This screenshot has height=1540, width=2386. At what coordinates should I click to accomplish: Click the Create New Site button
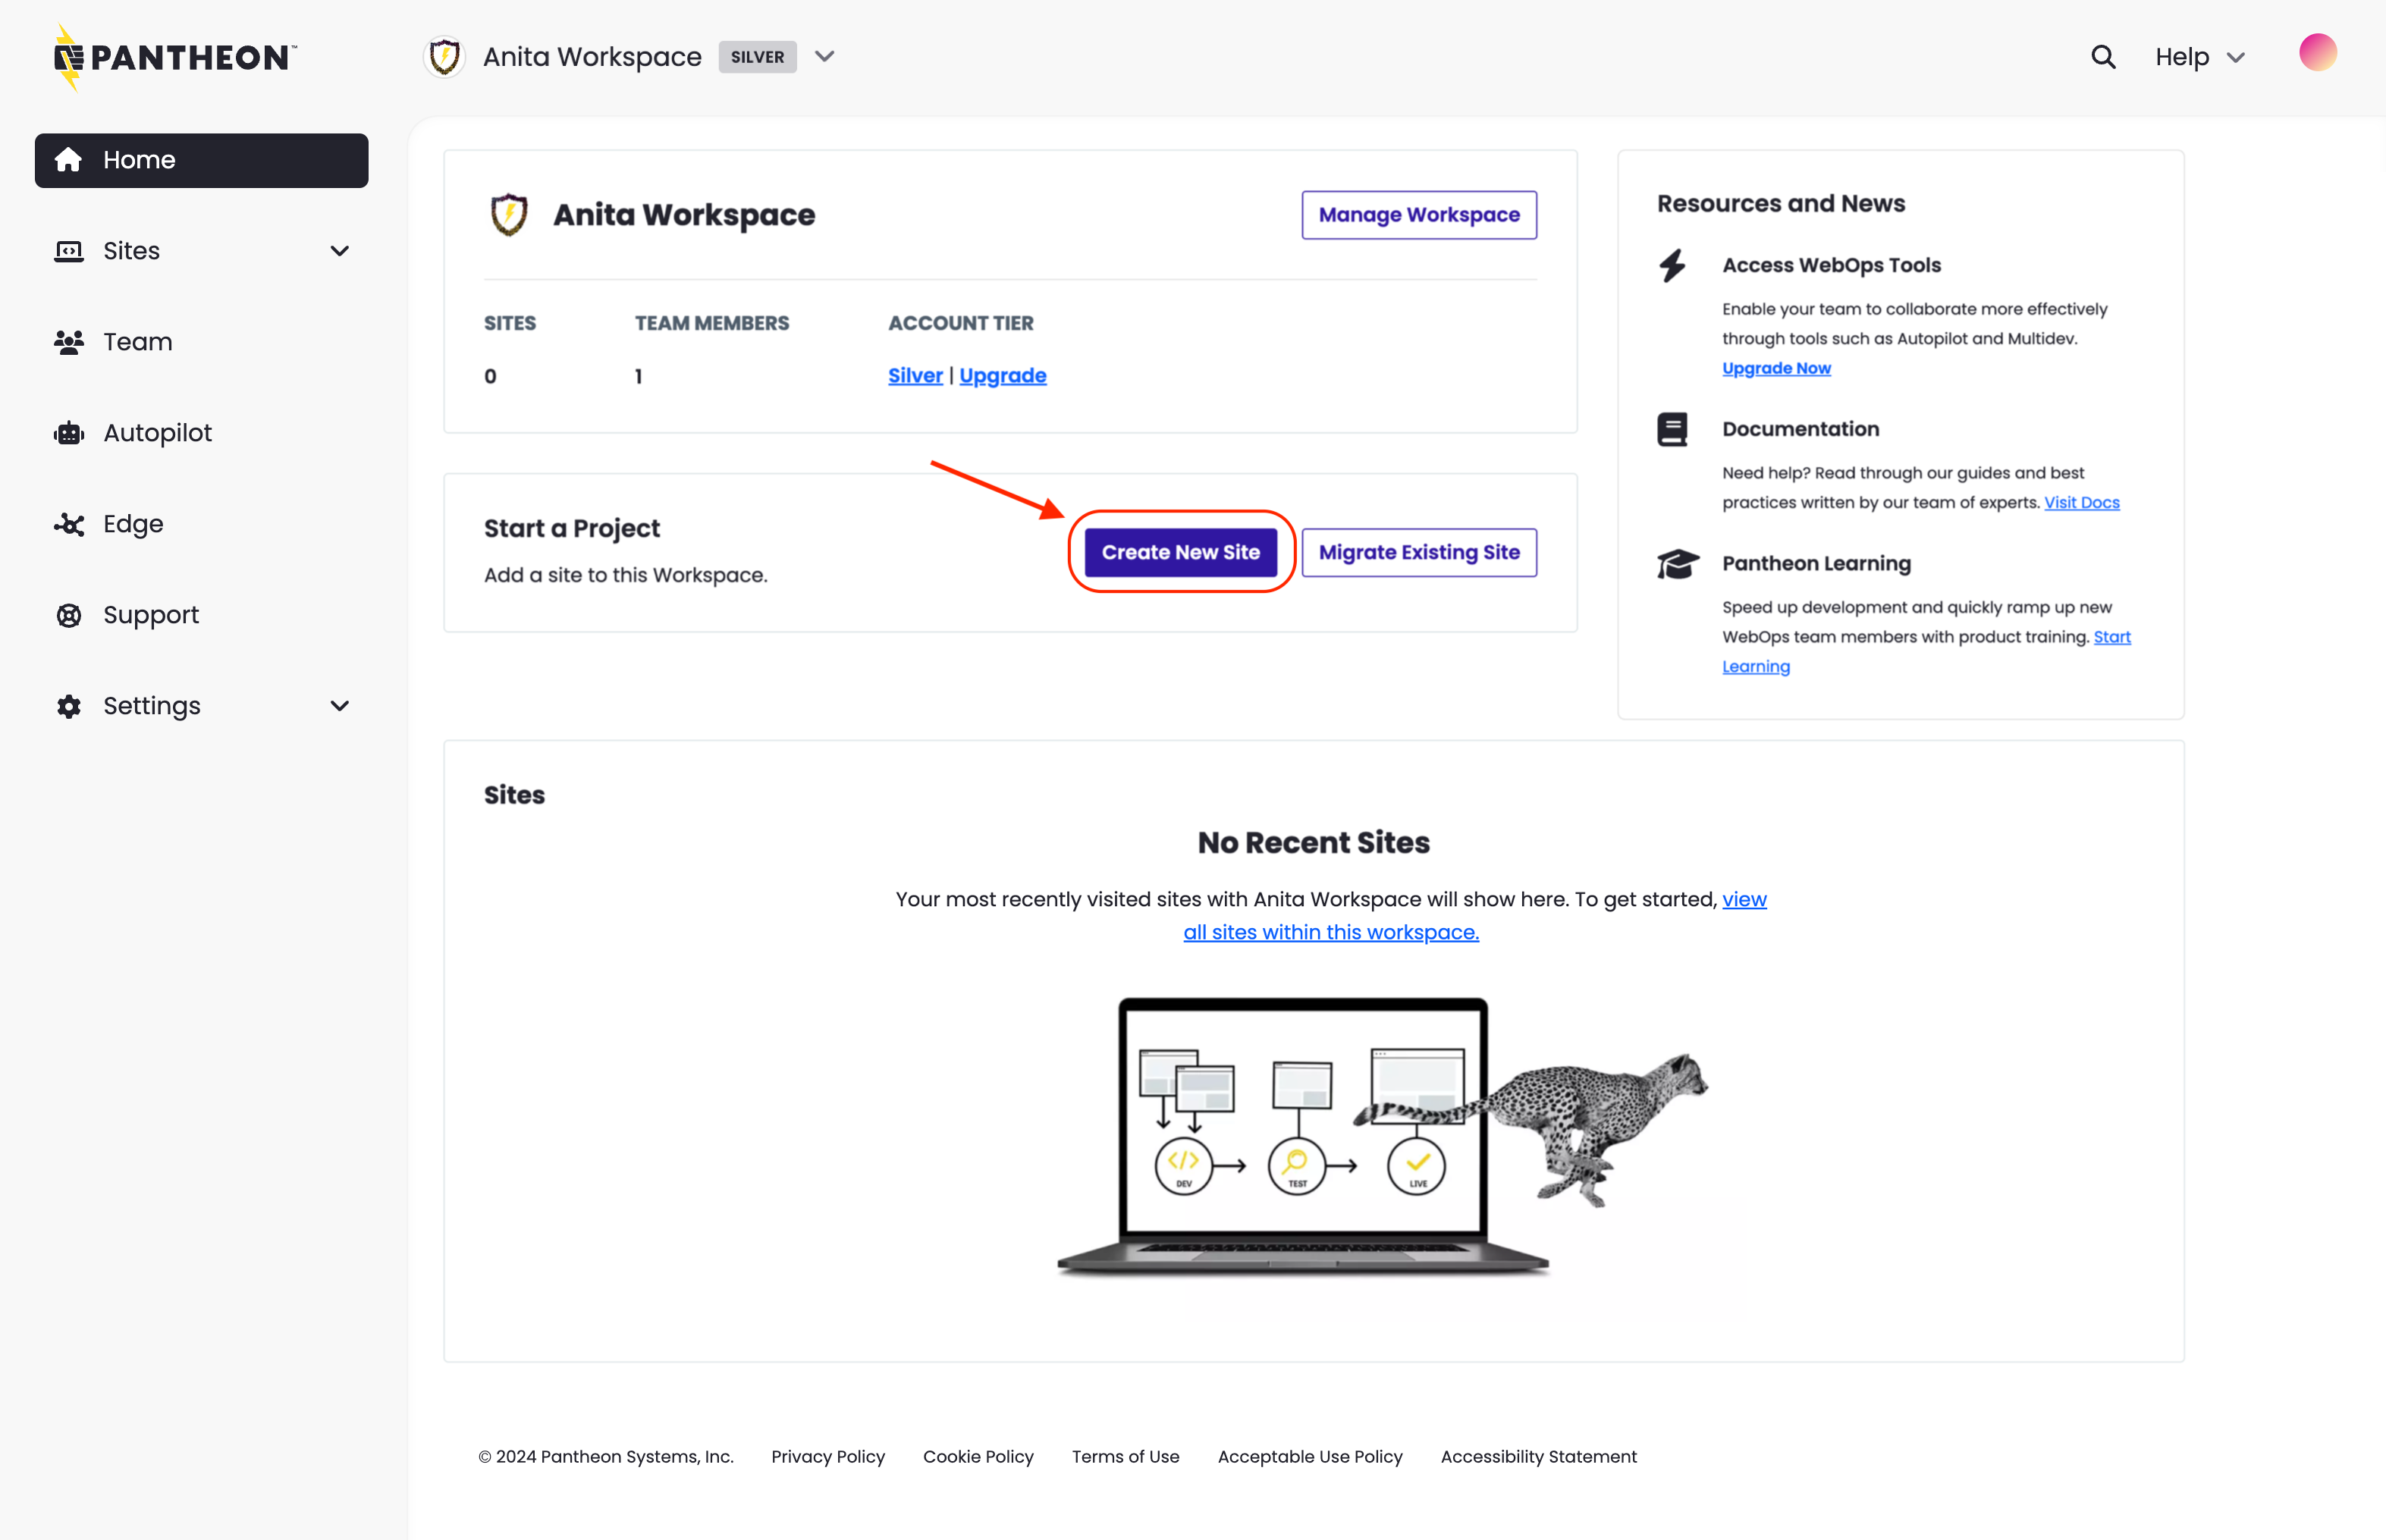point(1181,551)
